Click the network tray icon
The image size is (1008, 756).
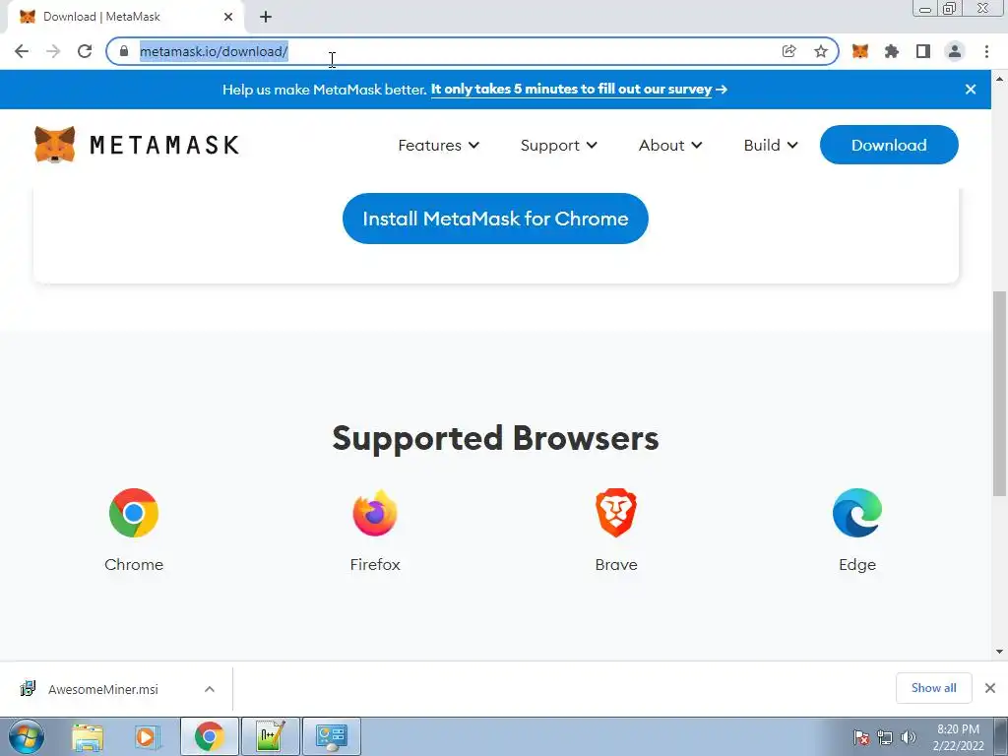(x=885, y=737)
